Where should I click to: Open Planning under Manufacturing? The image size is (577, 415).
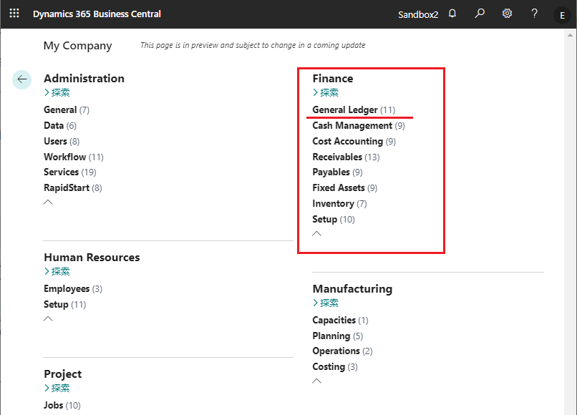tap(337, 336)
